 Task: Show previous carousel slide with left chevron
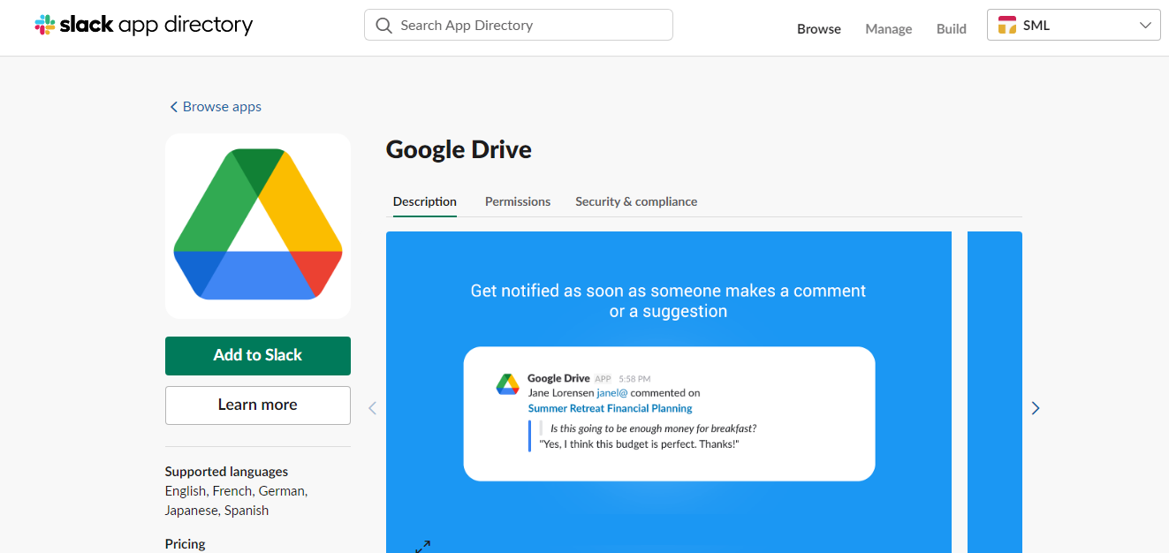(372, 408)
